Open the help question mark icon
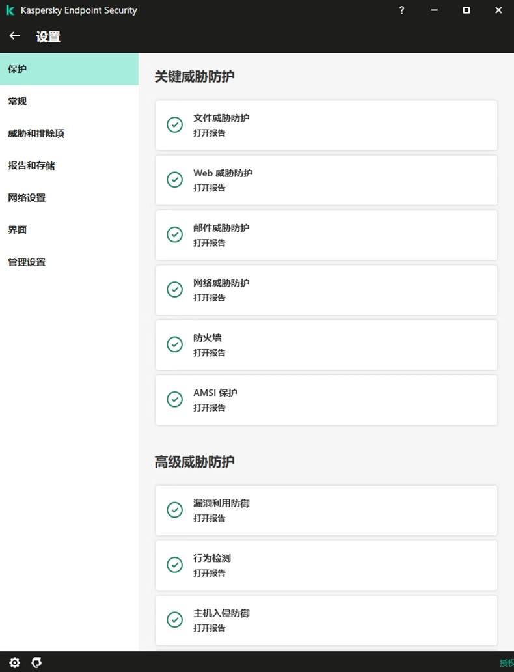 pyautogui.click(x=401, y=10)
